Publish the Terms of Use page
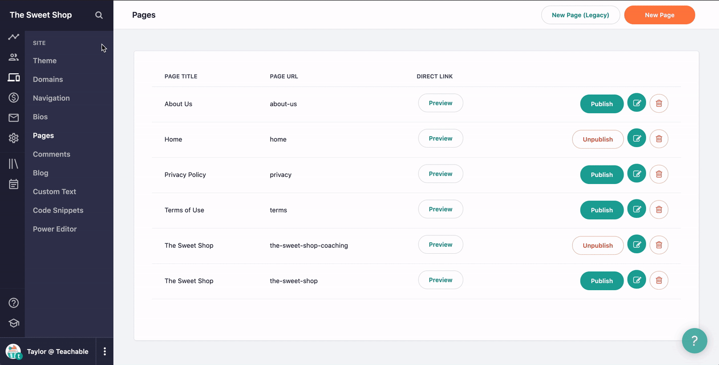 point(602,210)
